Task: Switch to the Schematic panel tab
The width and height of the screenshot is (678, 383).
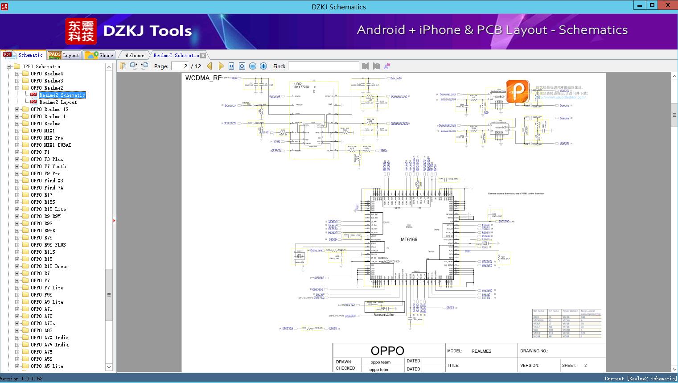Action: [x=23, y=55]
